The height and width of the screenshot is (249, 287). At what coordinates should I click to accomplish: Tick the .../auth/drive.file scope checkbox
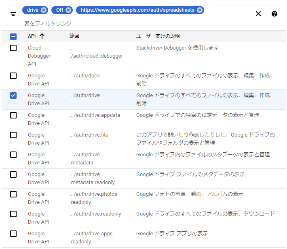pos(13,135)
